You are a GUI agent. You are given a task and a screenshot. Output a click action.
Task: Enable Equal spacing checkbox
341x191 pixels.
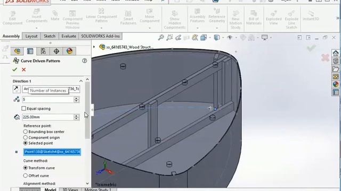click(x=23, y=108)
